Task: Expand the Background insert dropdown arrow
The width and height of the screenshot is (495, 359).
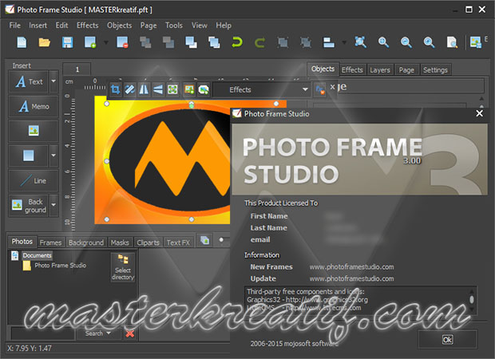Action: point(53,205)
